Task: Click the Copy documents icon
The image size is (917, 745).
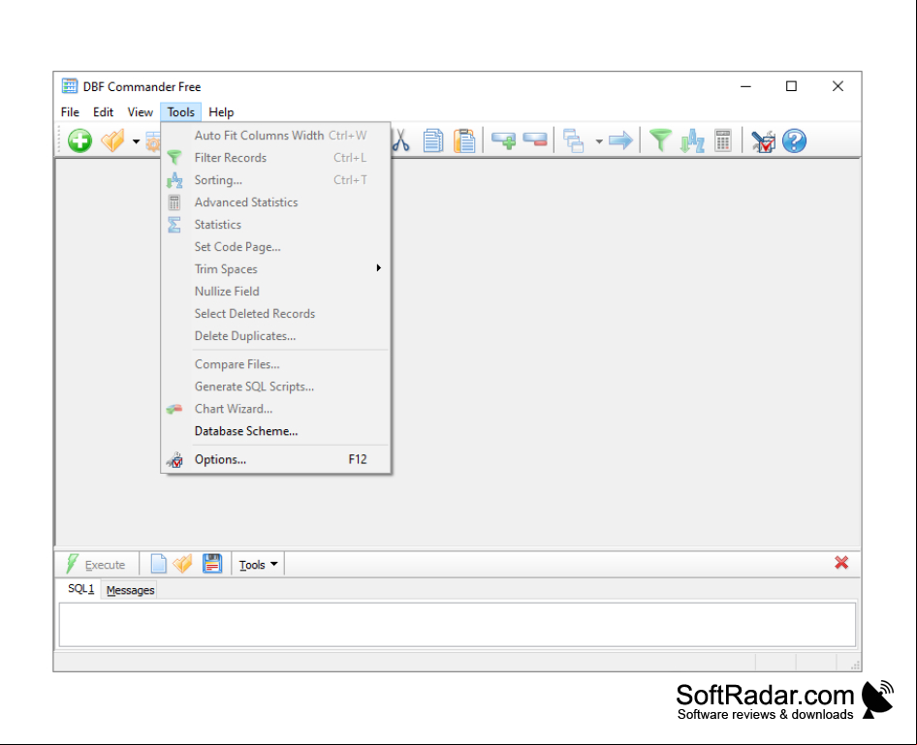Action: 432,140
